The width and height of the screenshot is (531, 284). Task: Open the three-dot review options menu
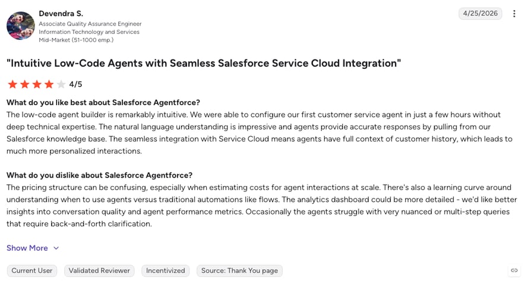point(514,14)
